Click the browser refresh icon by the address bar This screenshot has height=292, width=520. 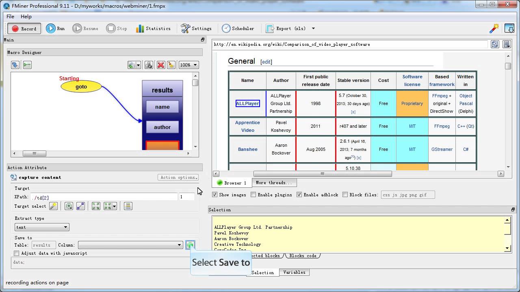[x=495, y=44]
